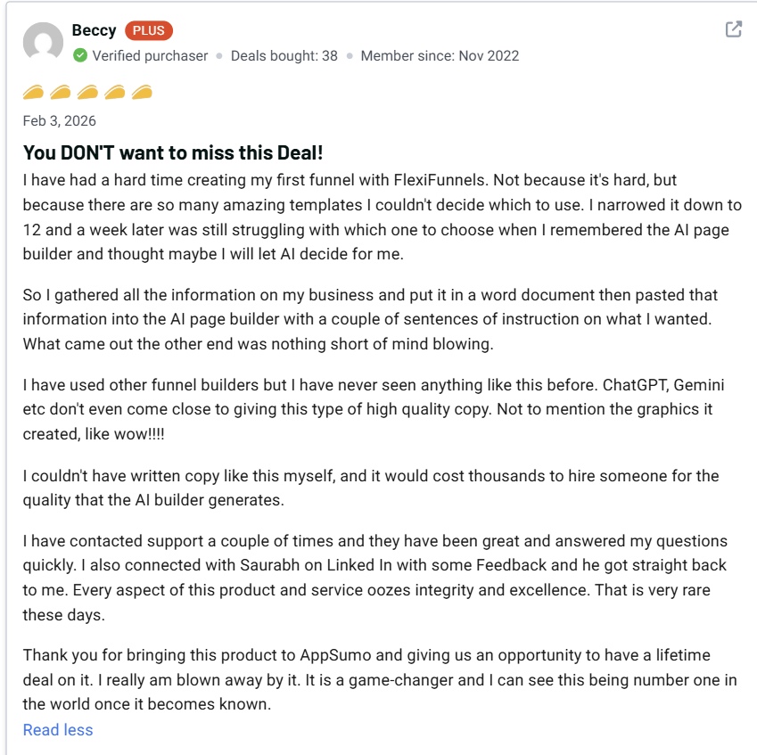The height and width of the screenshot is (755, 757).
Task: Click the Deals bought: 38 text
Action: pos(284,55)
